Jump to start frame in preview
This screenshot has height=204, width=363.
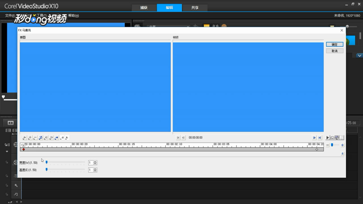178,138
